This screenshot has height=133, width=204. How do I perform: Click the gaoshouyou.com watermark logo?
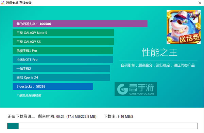point(136,89)
